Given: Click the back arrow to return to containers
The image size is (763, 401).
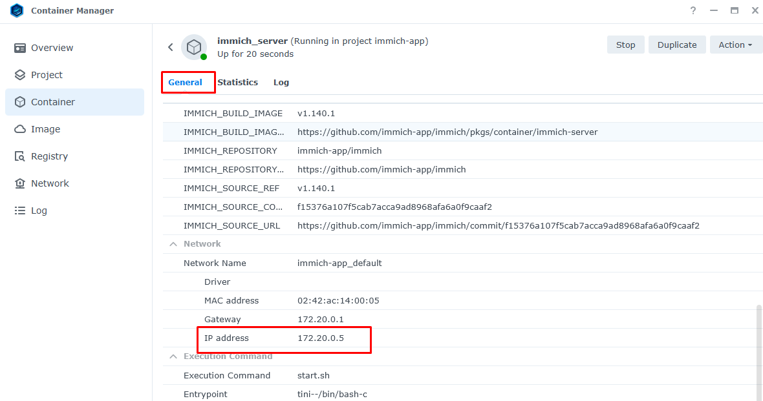Looking at the screenshot, I should pos(170,46).
